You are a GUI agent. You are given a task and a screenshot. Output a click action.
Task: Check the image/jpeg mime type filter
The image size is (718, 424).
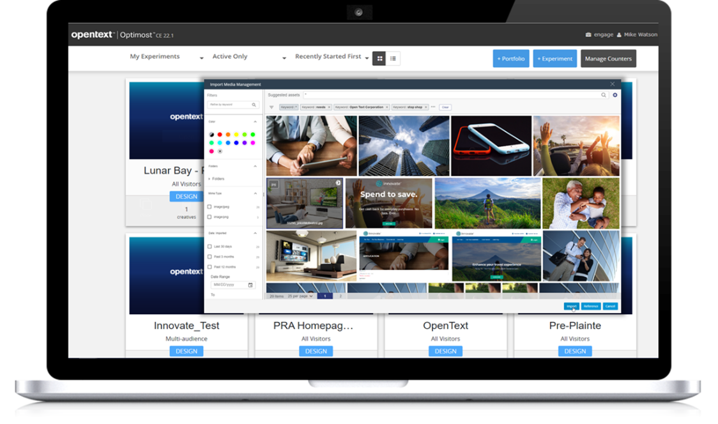[210, 207]
